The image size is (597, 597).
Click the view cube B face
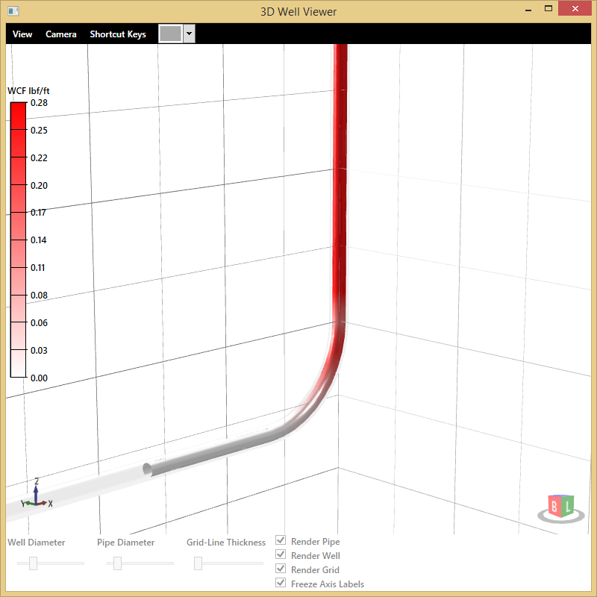[554, 507]
